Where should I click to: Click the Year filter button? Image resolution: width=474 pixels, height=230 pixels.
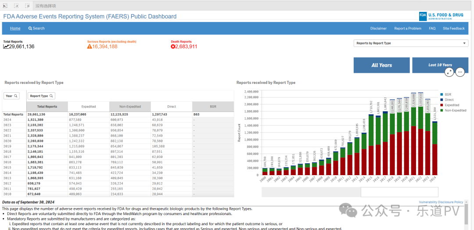(11, 96)
